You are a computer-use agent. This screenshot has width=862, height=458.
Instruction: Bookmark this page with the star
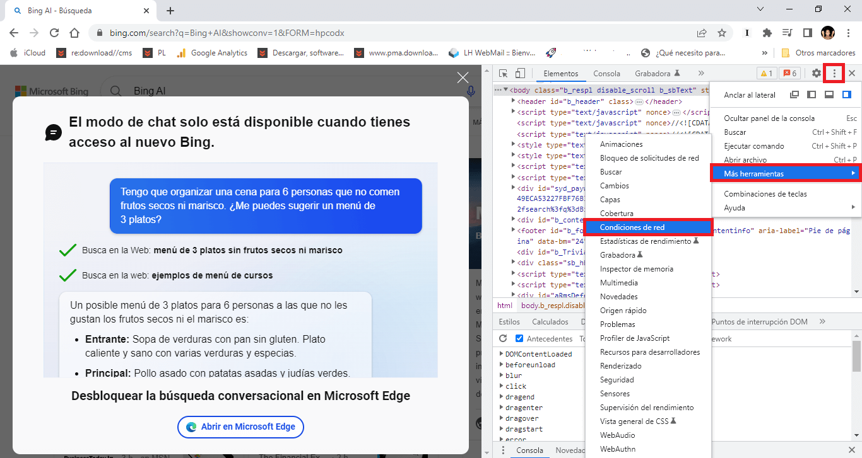[x=722, y=33]
